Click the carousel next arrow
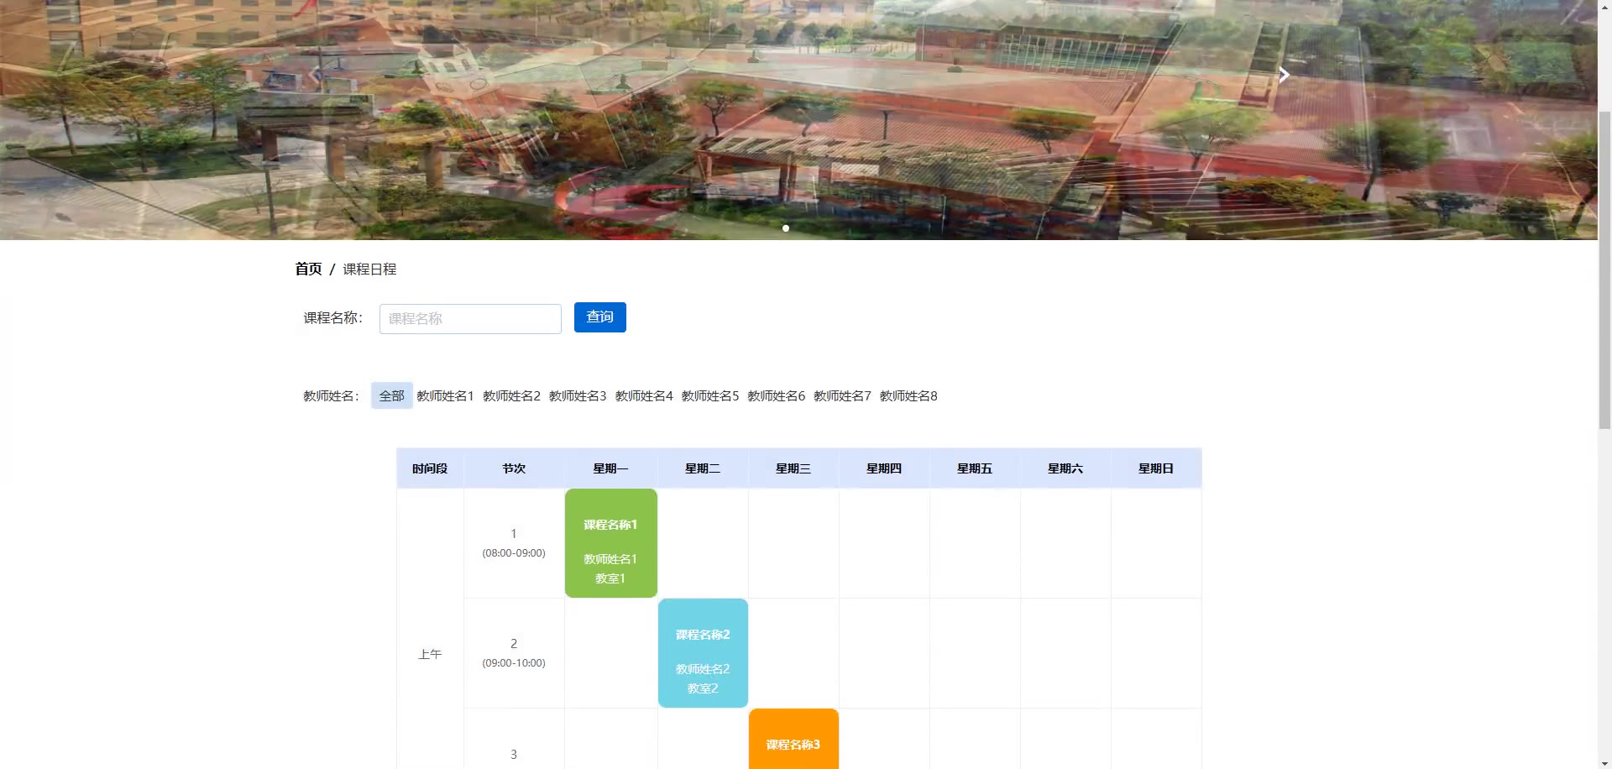The image size is (1612, 769). [1284, 75]
